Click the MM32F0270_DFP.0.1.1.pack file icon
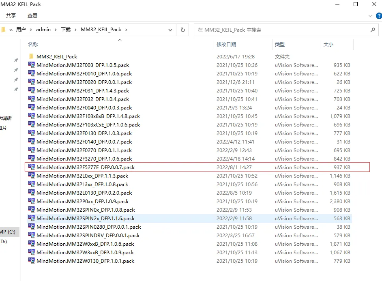This screenshot has height=281, width=382. pyautogui.click(x=31, y=150)
